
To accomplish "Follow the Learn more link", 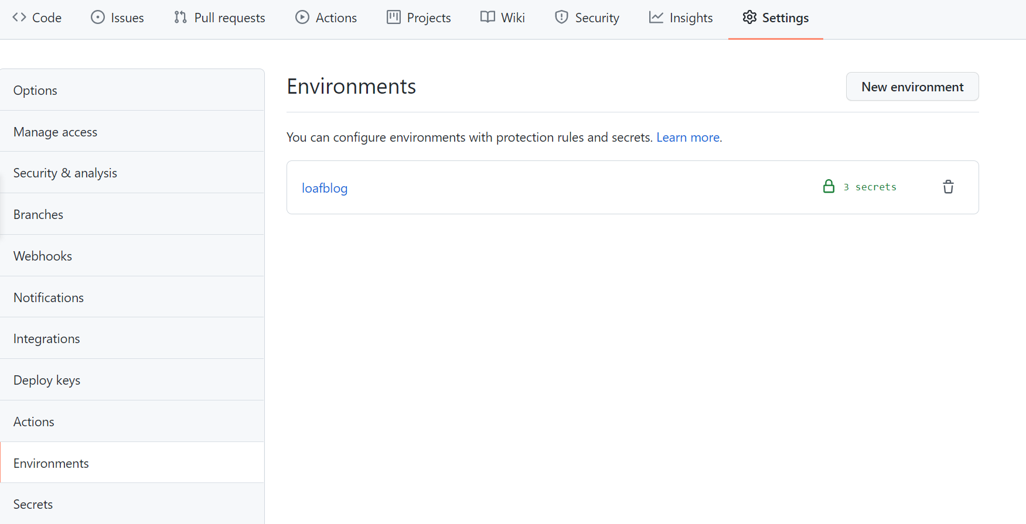I will pyautogui.click(x=688, y=137).
